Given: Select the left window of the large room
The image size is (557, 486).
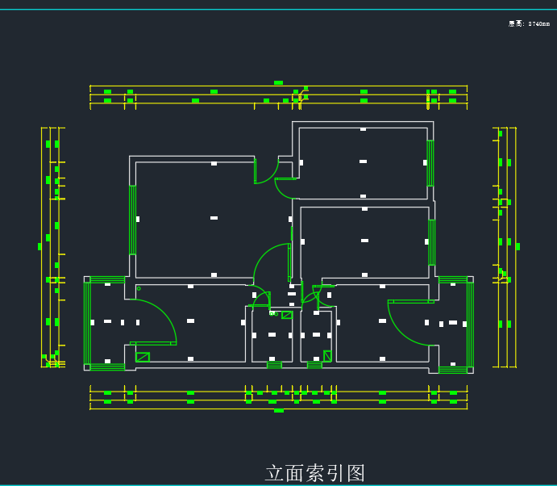Looking at the screenshot, I should tap(132, 220).
